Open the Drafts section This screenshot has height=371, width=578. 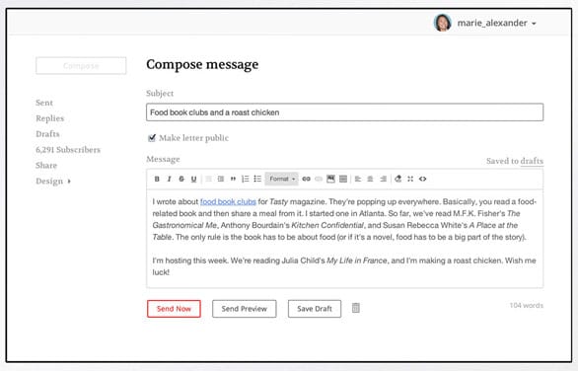pyautogui.click(x=47, y=134)
